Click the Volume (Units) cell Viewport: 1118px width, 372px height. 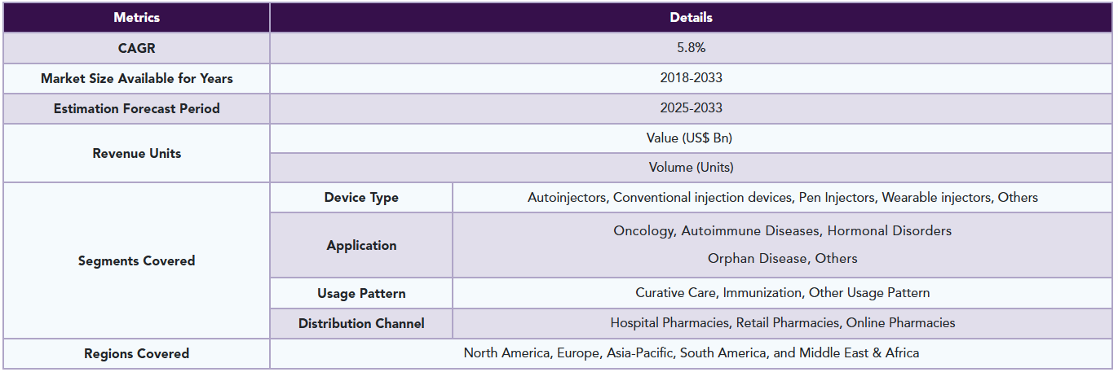691,168
